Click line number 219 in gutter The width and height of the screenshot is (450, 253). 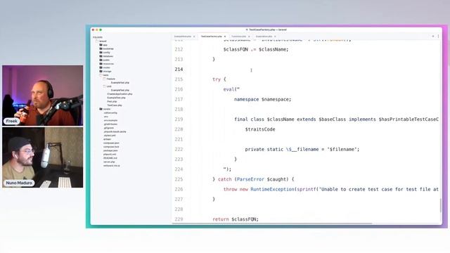click(179, 119)
